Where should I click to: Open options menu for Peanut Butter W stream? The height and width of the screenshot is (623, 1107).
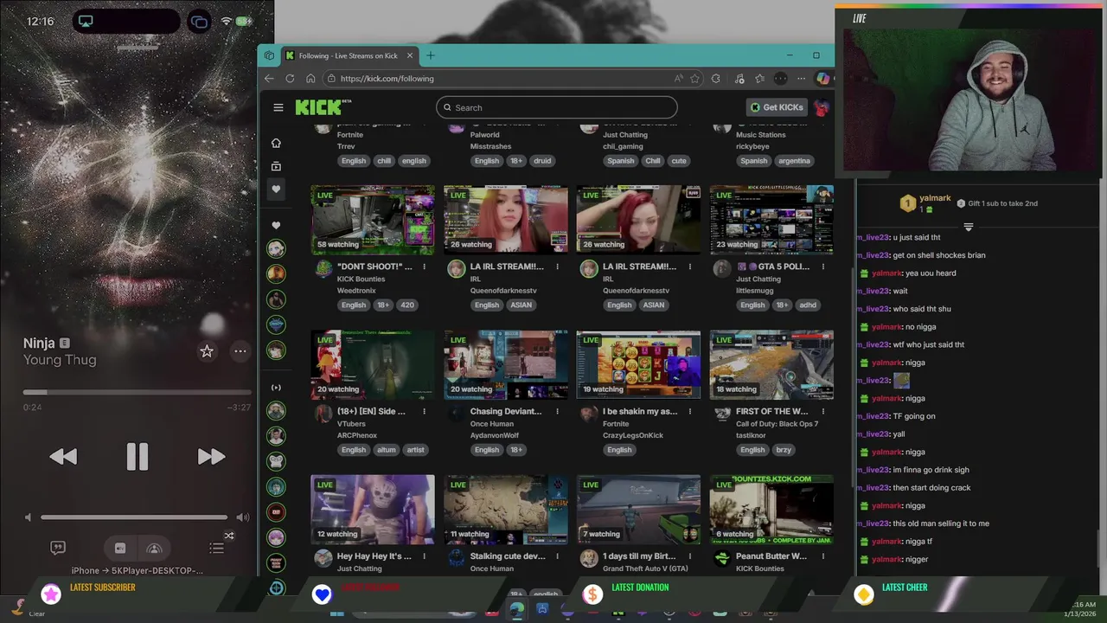pos(822,556)
